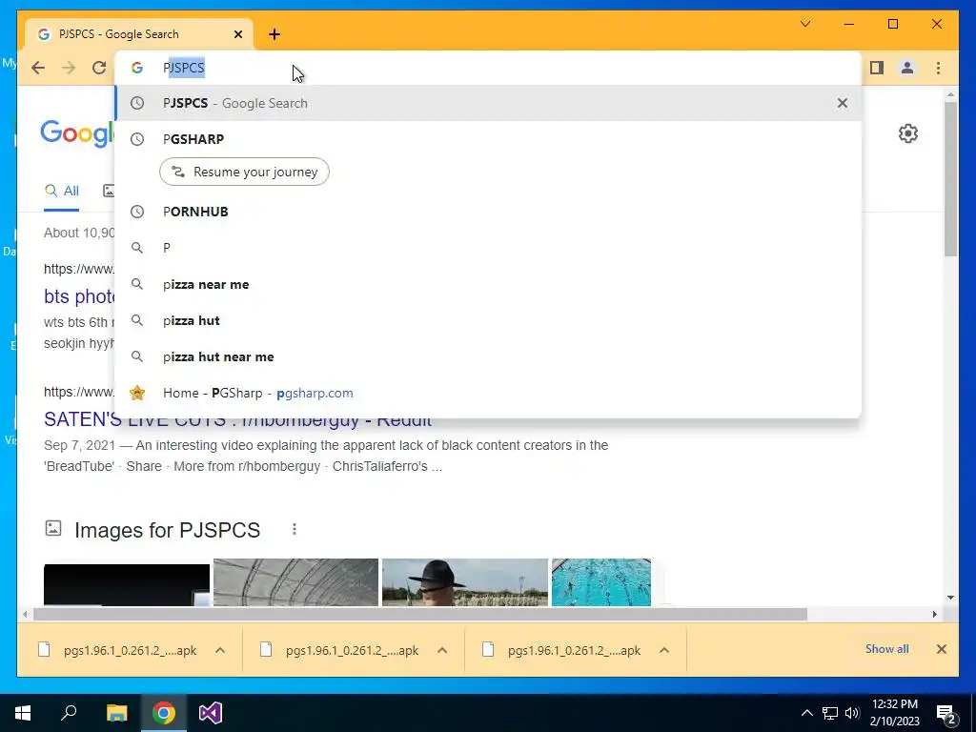Image resolution: width=976 pixels, height=732 pixels.
Task: Select the PJSPCS - Google Search suggestion
Action: (x=488, y=103)
